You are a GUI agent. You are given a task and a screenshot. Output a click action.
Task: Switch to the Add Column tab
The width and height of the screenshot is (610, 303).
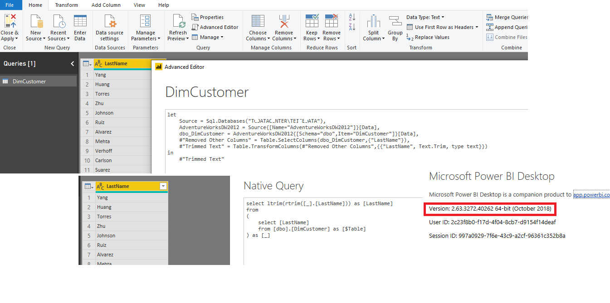click(106, 5)
